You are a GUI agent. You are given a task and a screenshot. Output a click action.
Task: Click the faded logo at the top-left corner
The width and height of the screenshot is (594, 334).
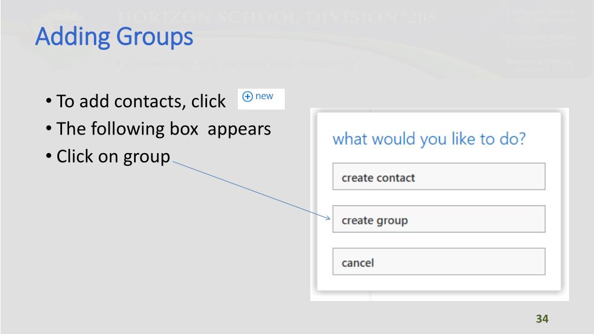57,38
